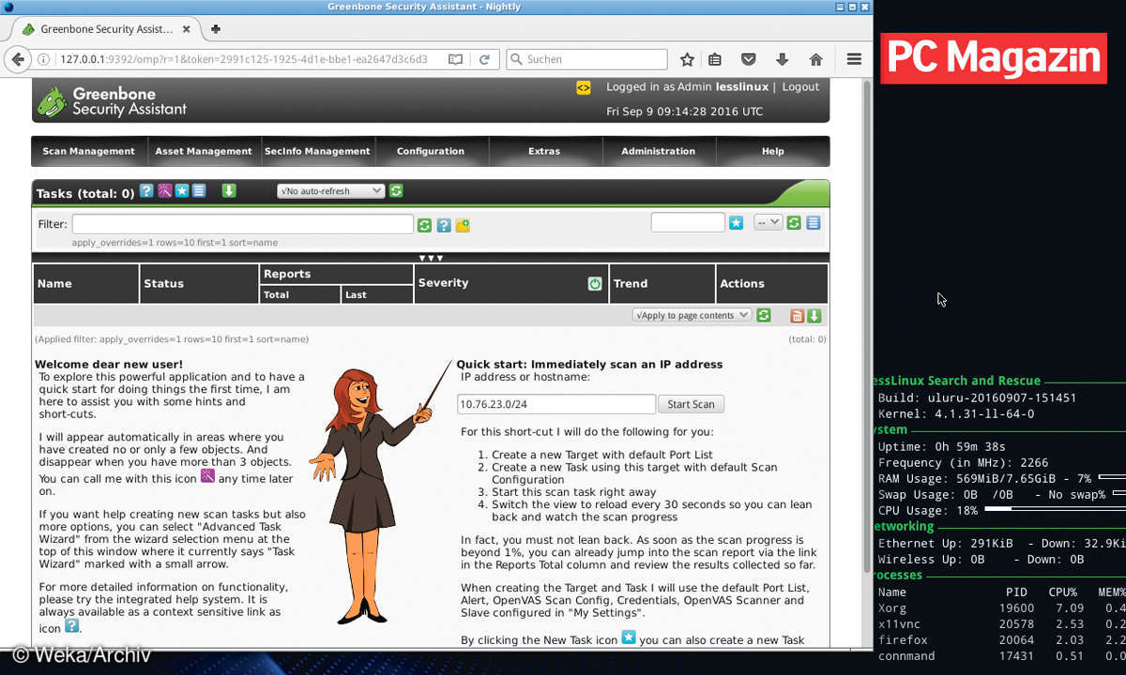The height and width of the screenshot is (675, 1126).
Task: Click the new filter name input box
Action: coord(688,222)
